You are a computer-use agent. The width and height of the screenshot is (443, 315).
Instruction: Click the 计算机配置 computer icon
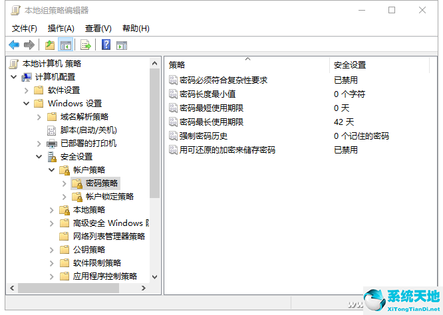tap(27, 77)
